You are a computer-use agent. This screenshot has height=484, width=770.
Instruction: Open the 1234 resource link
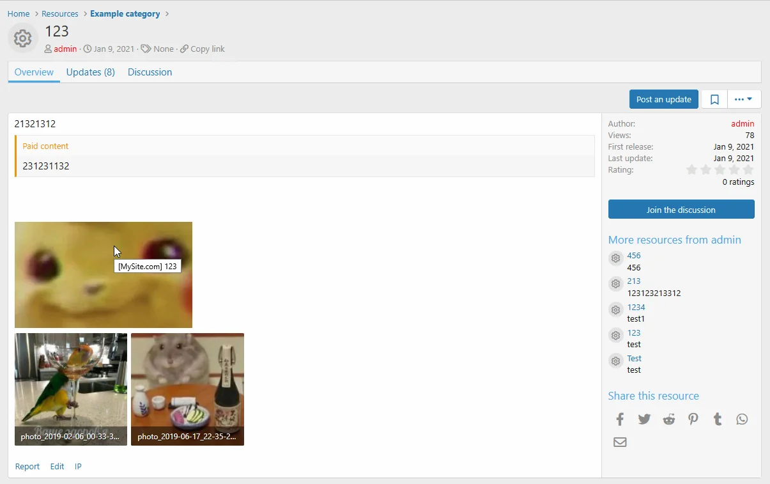636,308
